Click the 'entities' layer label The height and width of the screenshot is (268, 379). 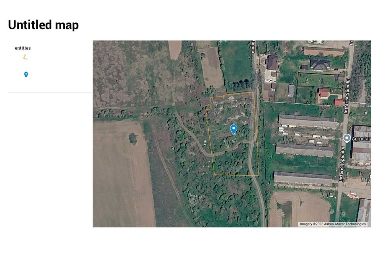click(x=23, y=48)
